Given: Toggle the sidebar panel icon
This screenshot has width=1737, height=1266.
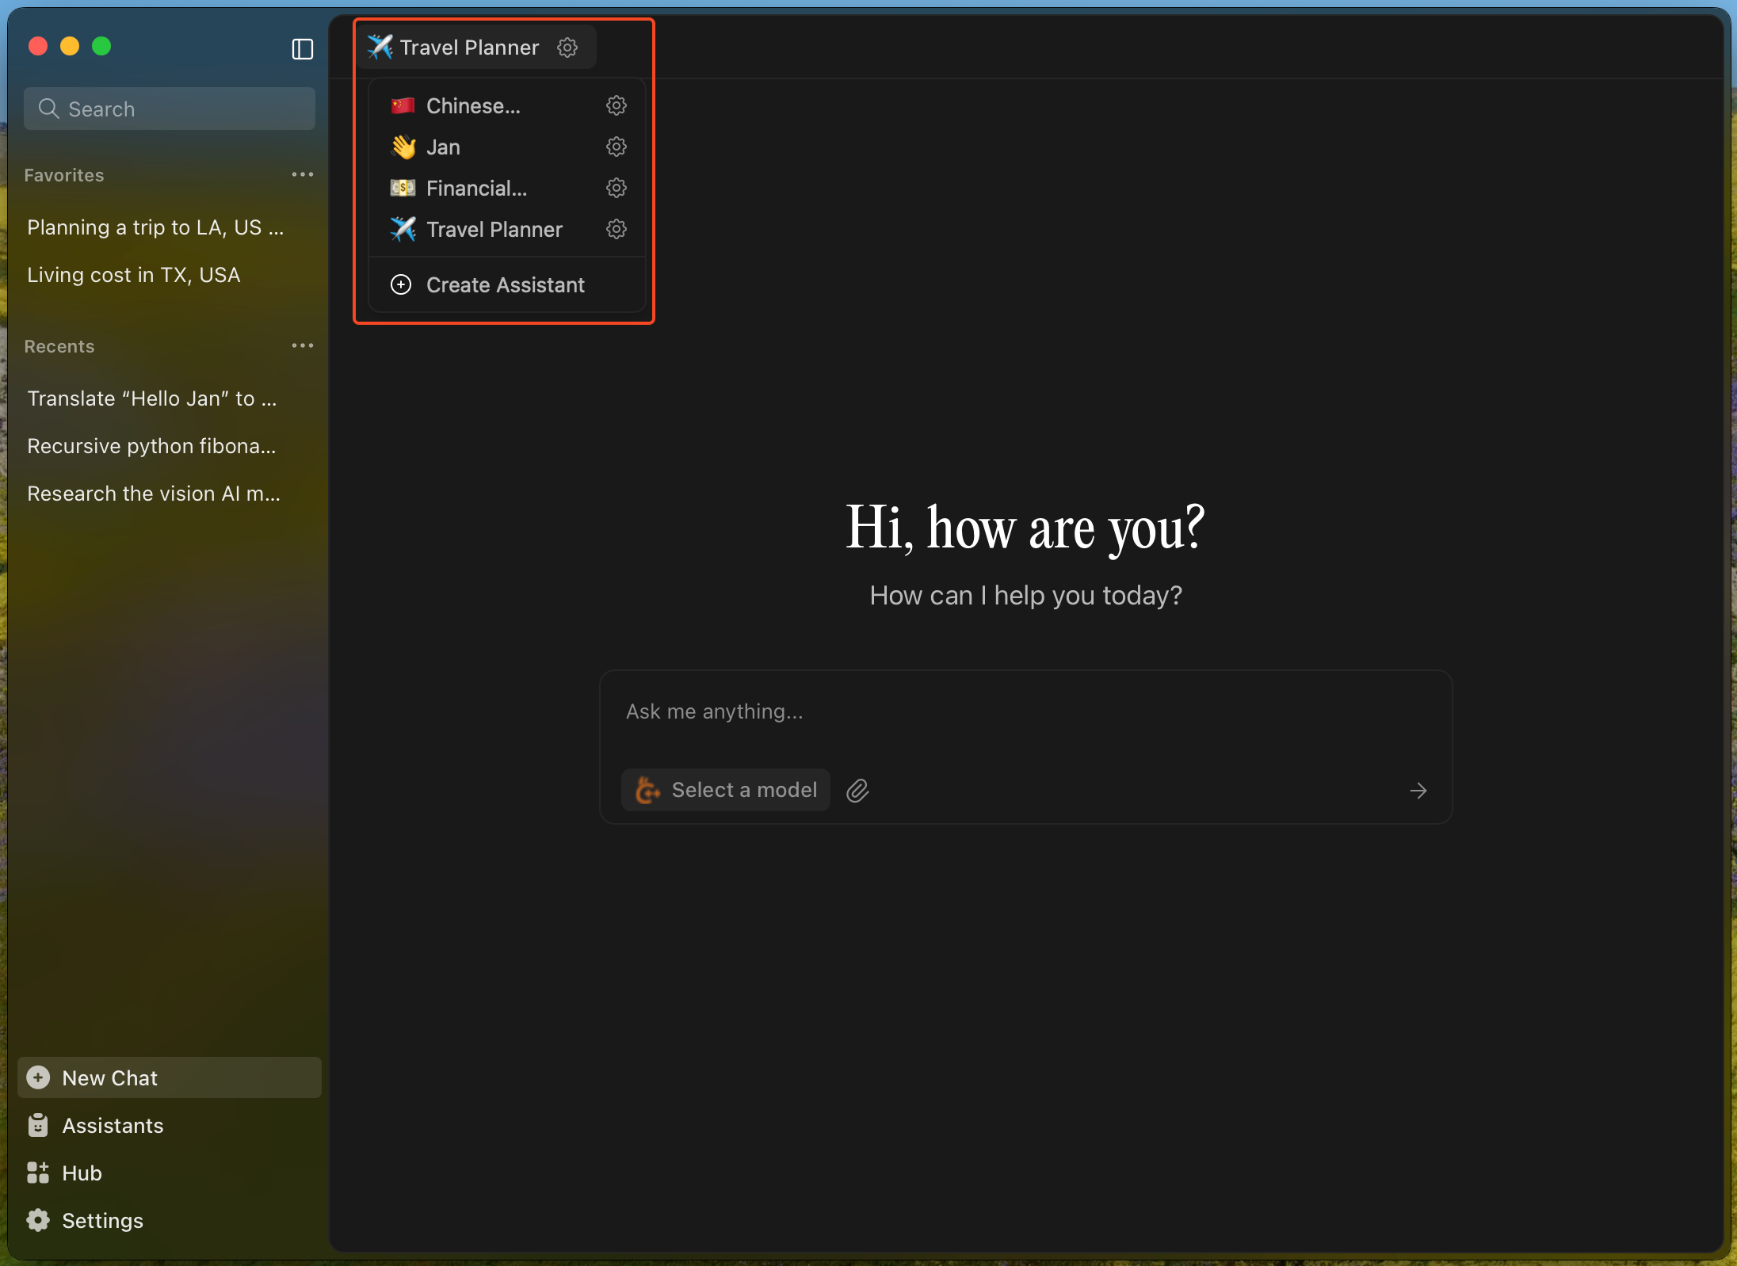Looking at the screenshot, I should [x=302, y=49].
